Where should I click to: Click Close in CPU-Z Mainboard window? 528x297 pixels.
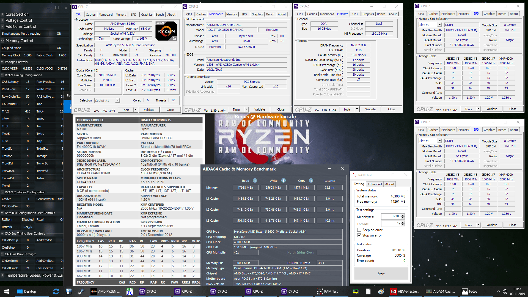[x=281, y=109]
